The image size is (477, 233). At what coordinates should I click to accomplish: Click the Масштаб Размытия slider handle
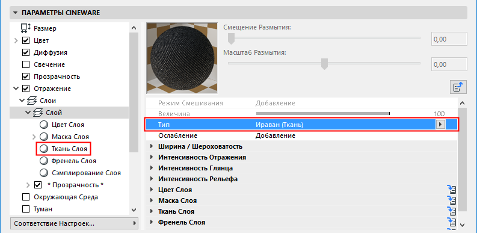[325, 64]
